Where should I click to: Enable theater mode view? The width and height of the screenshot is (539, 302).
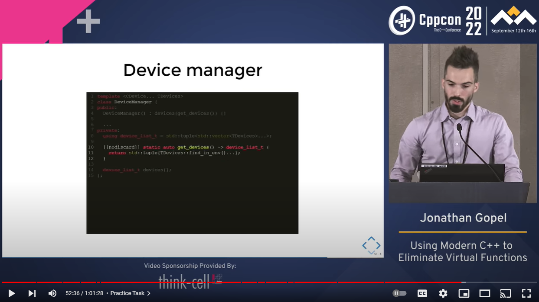tap(484, 293)
